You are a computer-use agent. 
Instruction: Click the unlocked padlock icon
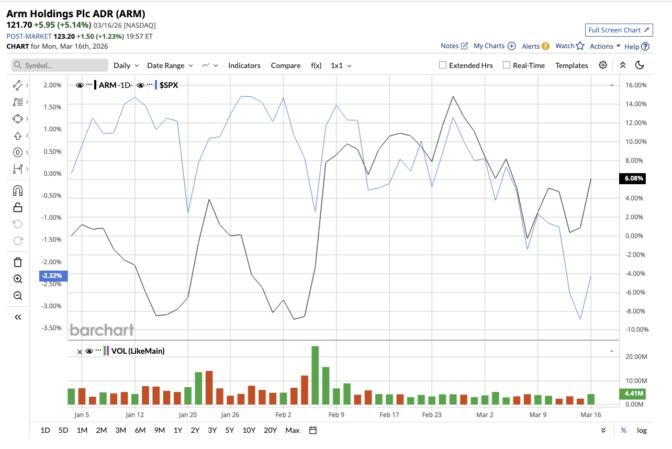tap(18, 207)
